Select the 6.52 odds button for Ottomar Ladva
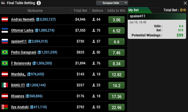 coord(117,31)
